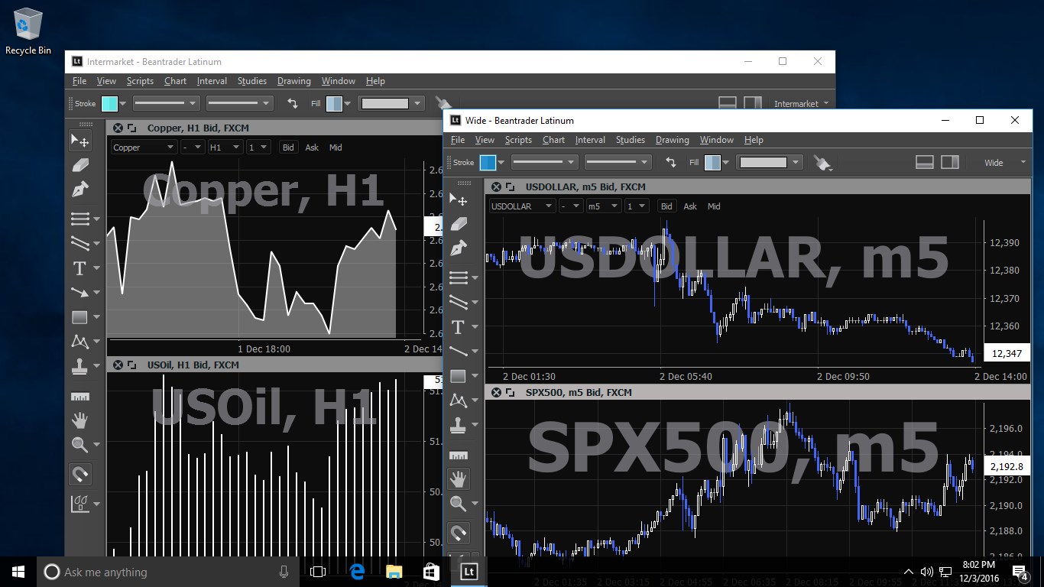This screenshot has height=587, width=1044.
Task: Open the m5 interval dropdown
Action: tap(603, 206)
